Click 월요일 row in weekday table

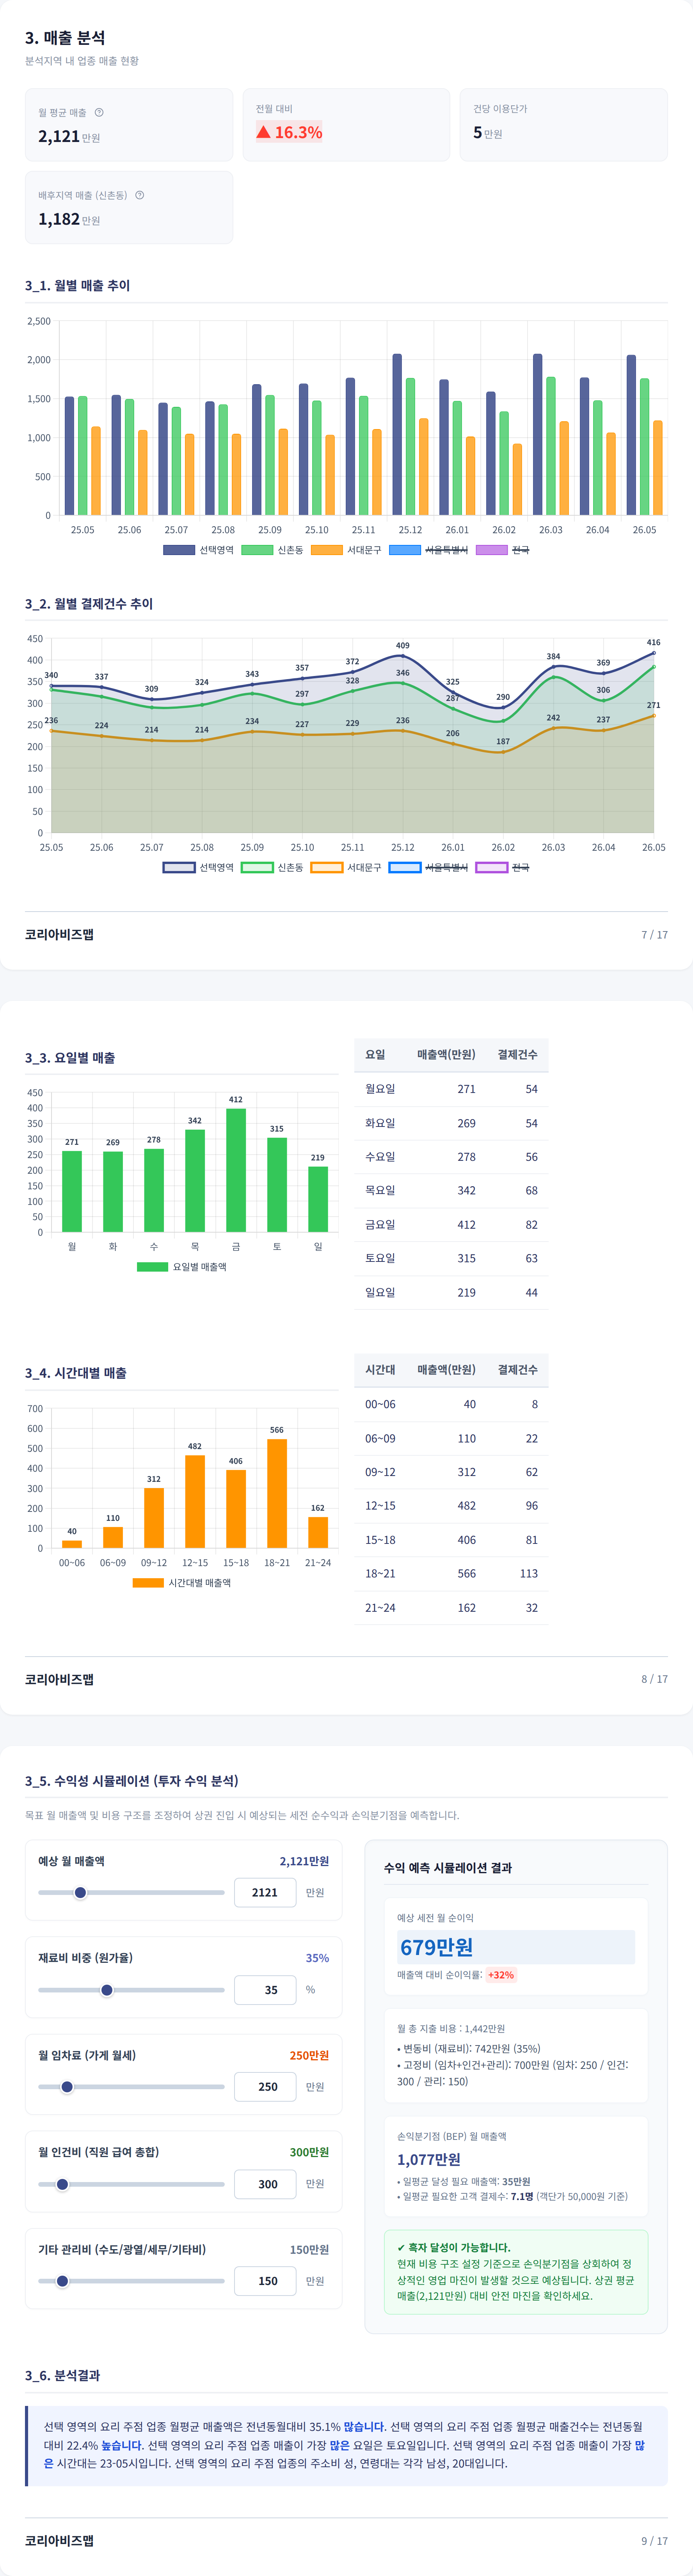[451, 1089]
